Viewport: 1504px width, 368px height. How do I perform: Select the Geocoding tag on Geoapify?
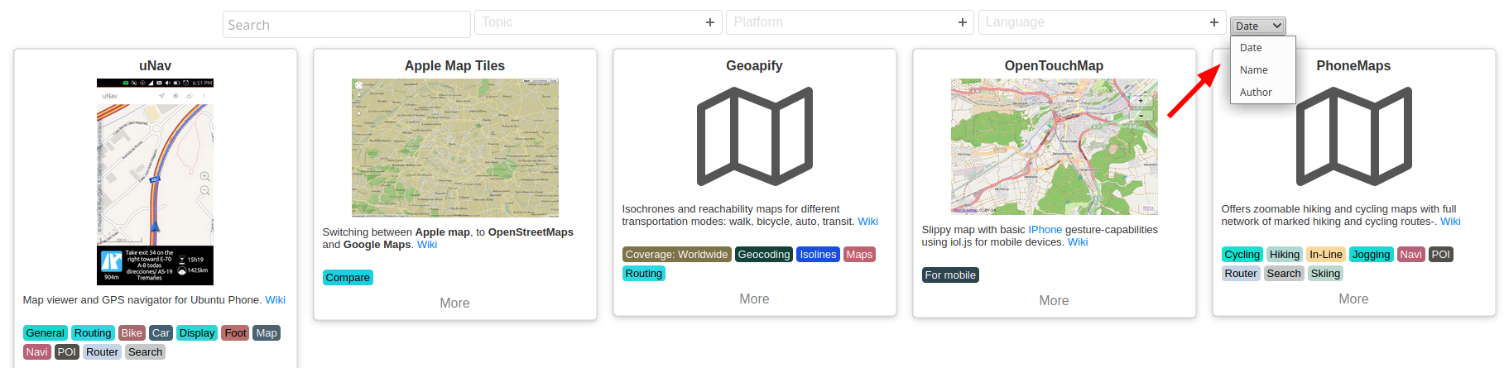coord(764,255)
